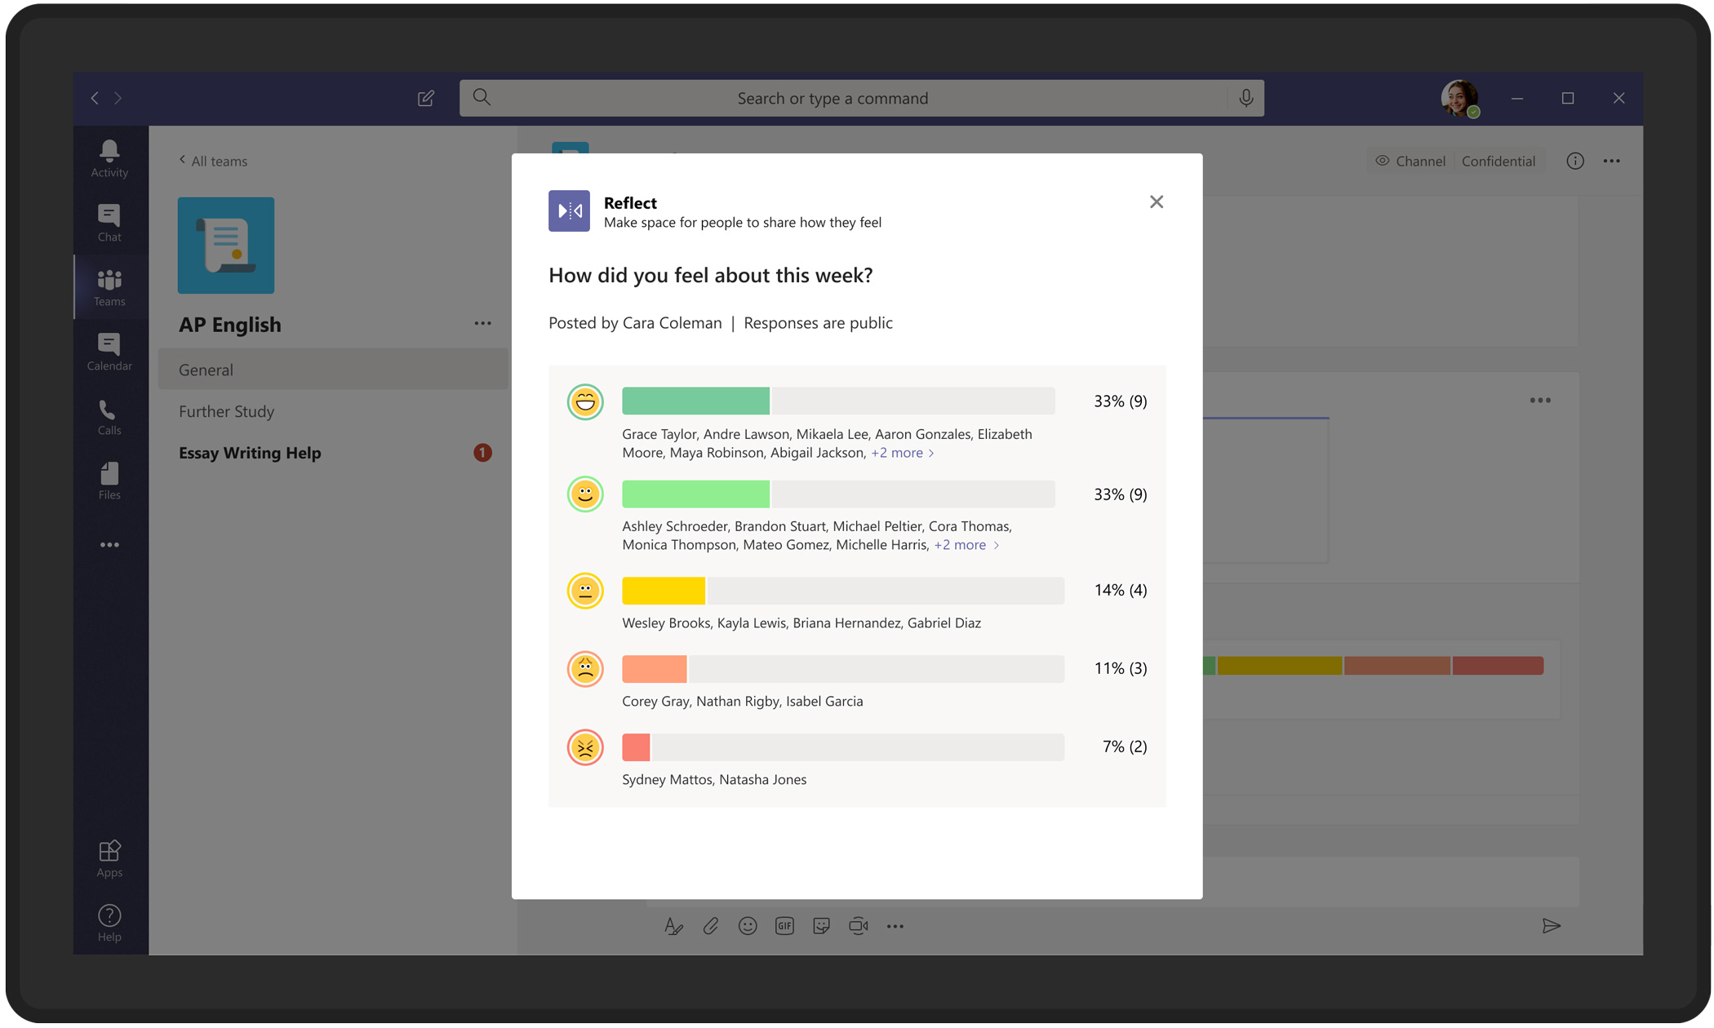
Task: Click the search or command box
Action: (862, 98)
